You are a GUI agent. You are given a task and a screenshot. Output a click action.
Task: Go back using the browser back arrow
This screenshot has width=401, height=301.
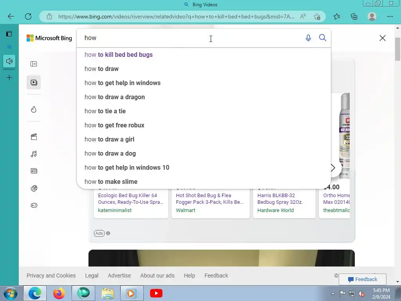pos(11,16)
